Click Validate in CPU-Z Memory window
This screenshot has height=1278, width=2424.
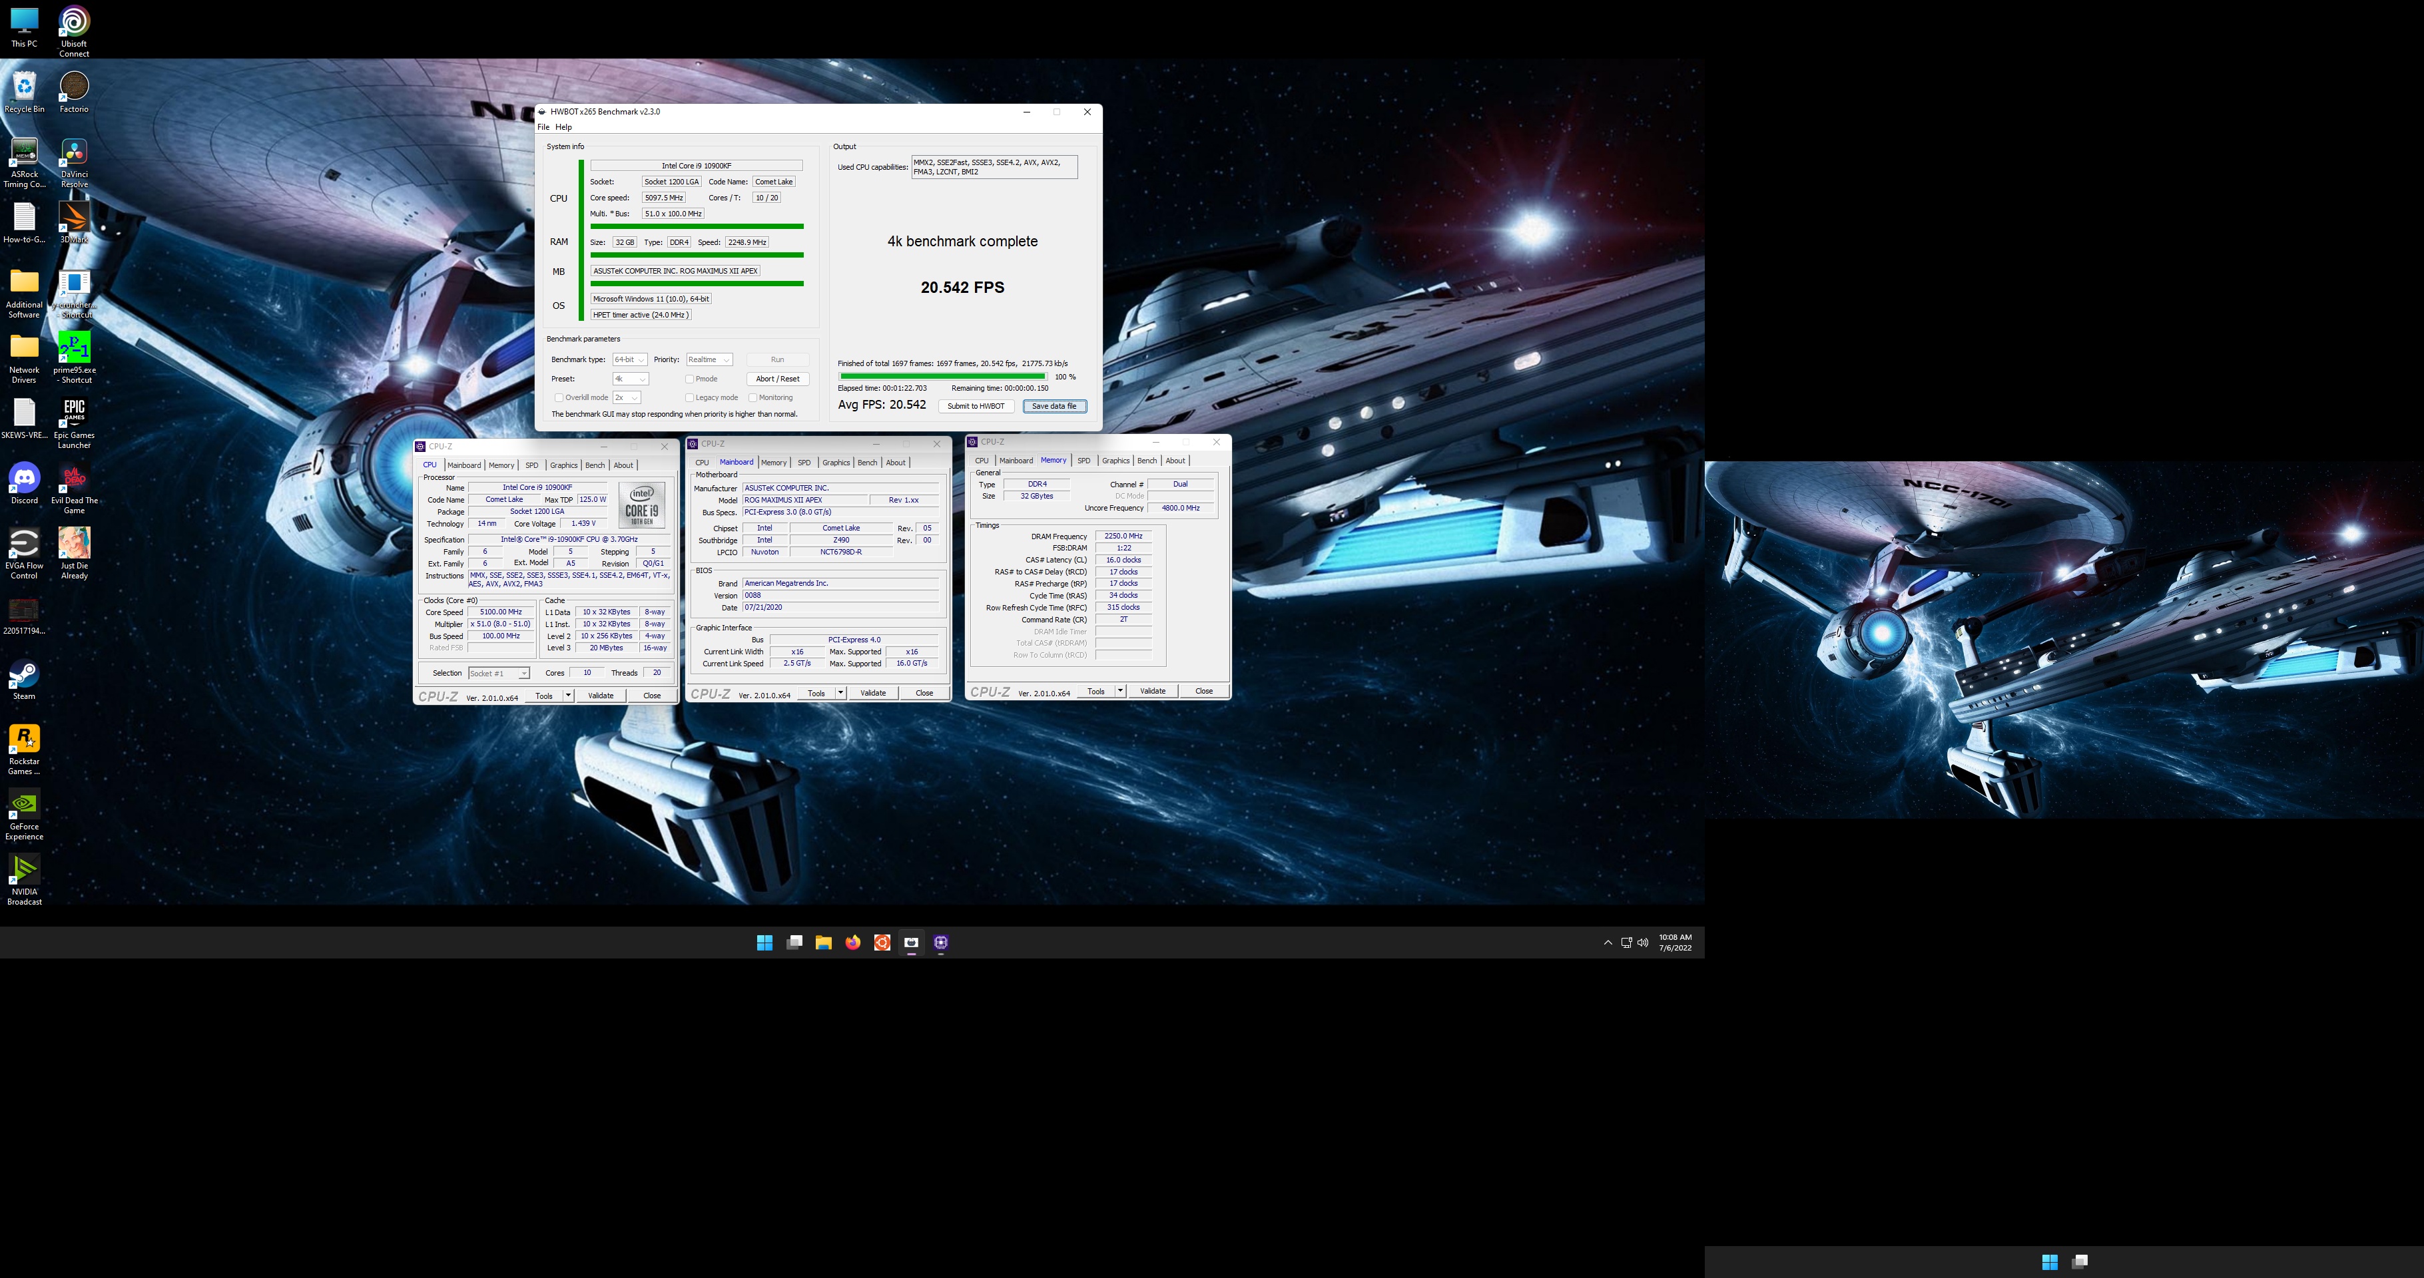(1153, 691)
